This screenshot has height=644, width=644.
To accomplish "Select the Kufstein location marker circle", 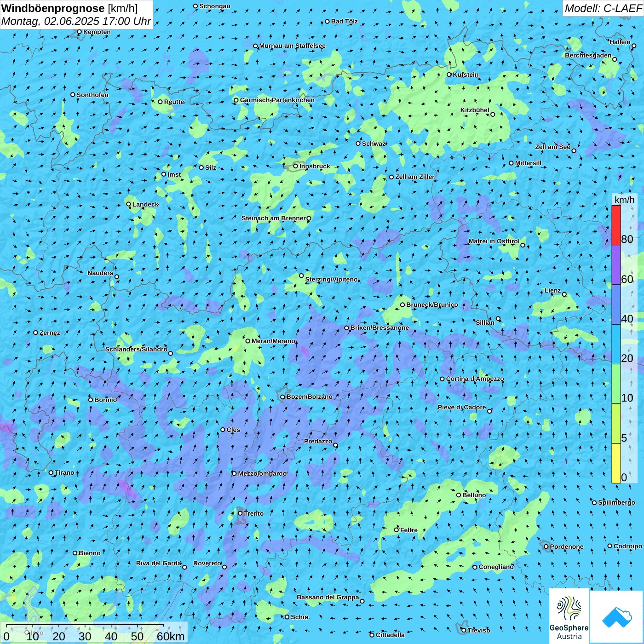I will [x=449, y=75].
